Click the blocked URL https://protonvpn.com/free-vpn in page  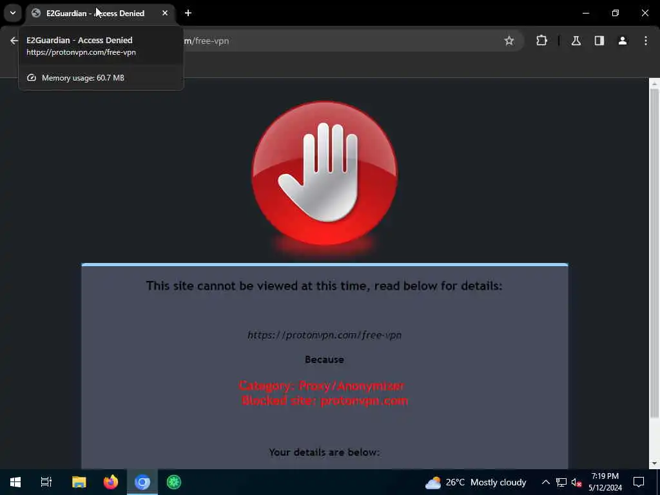point(325,335)
